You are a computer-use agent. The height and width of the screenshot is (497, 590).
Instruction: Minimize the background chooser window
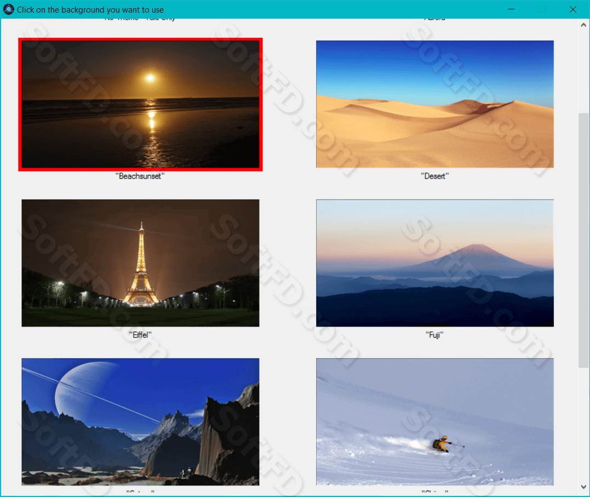pos(511,9)
